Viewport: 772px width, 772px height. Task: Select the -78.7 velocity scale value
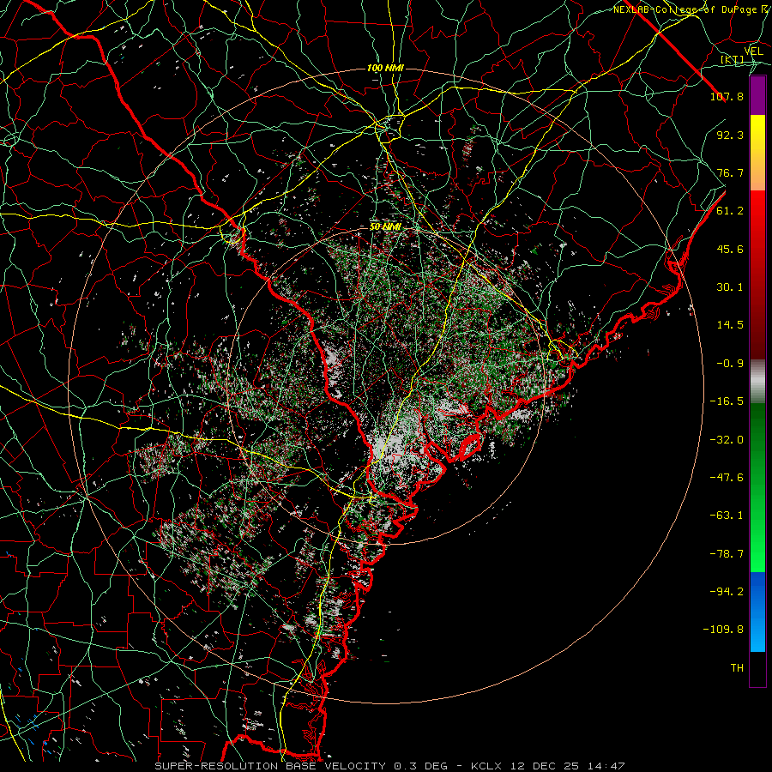pos(727,554)
